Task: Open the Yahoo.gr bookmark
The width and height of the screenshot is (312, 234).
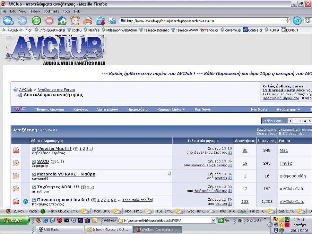Action: pos(209,30)
